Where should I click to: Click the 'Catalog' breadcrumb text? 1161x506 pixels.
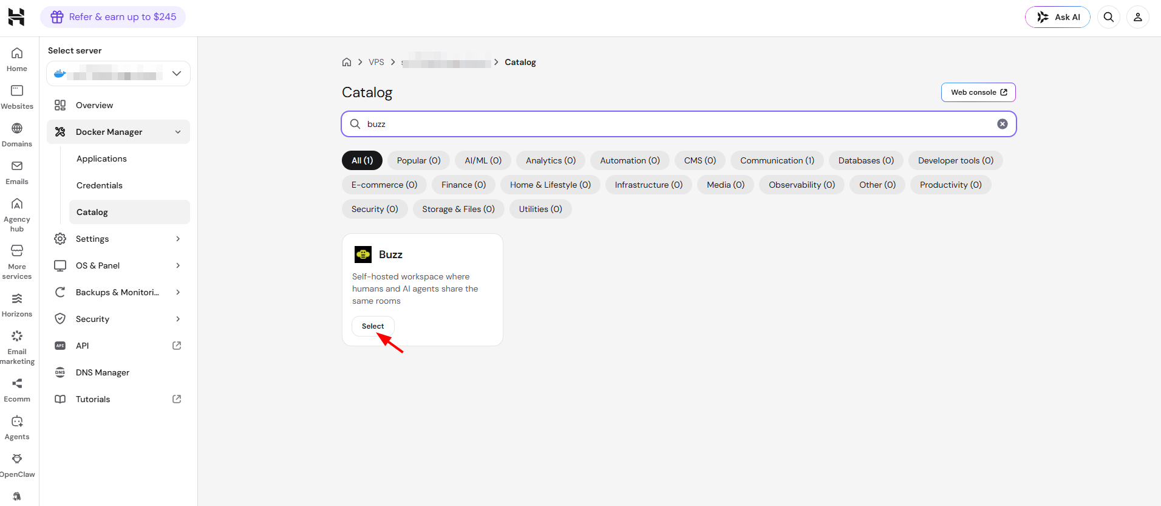(x=520, y=62)
